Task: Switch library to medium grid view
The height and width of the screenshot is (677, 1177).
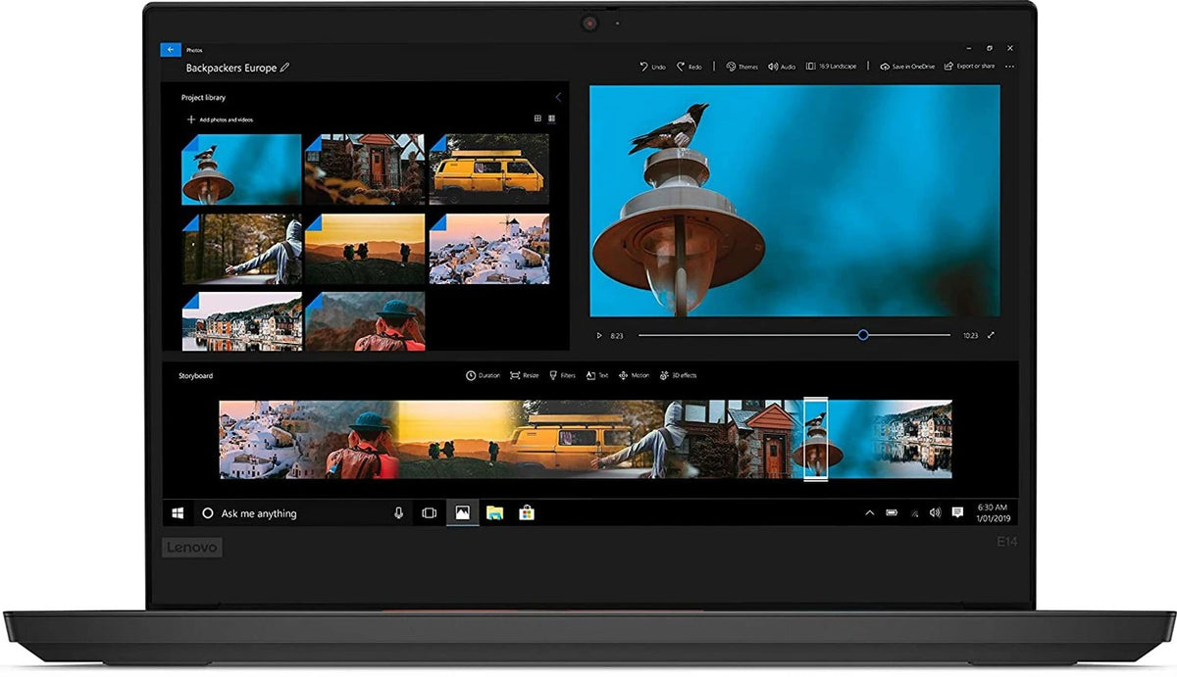Action: (x=537, y=119)
